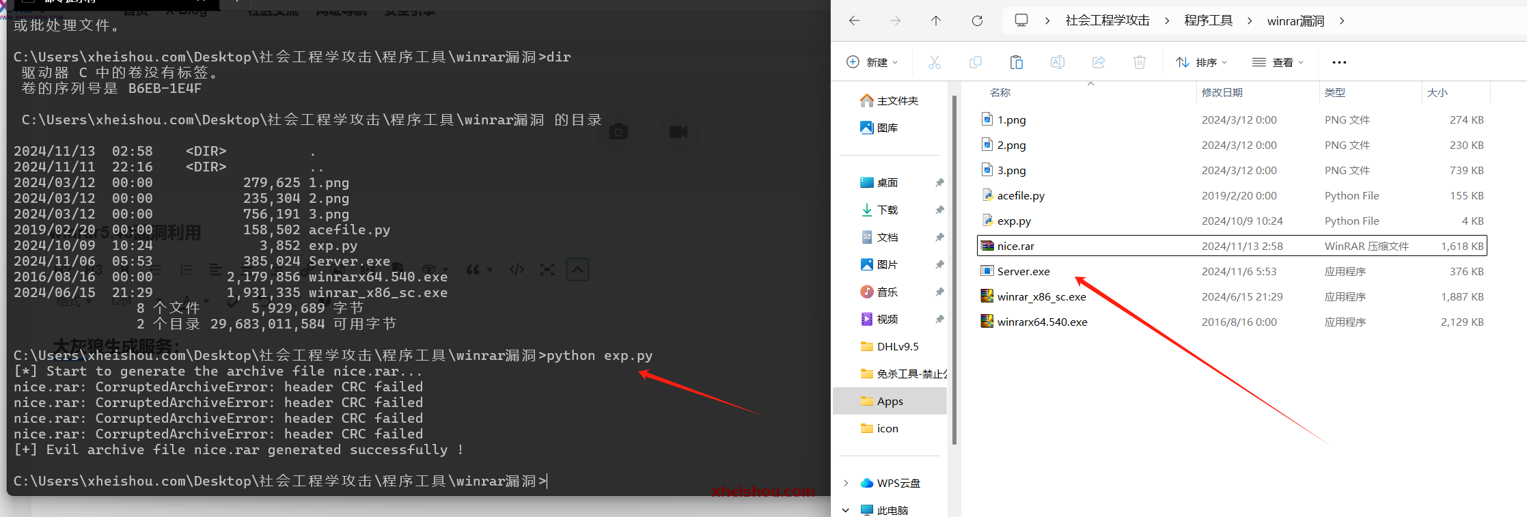Screen dimensions: 1527x517
Task: Click the Server.exe application icon
Action: coord(987,270)
